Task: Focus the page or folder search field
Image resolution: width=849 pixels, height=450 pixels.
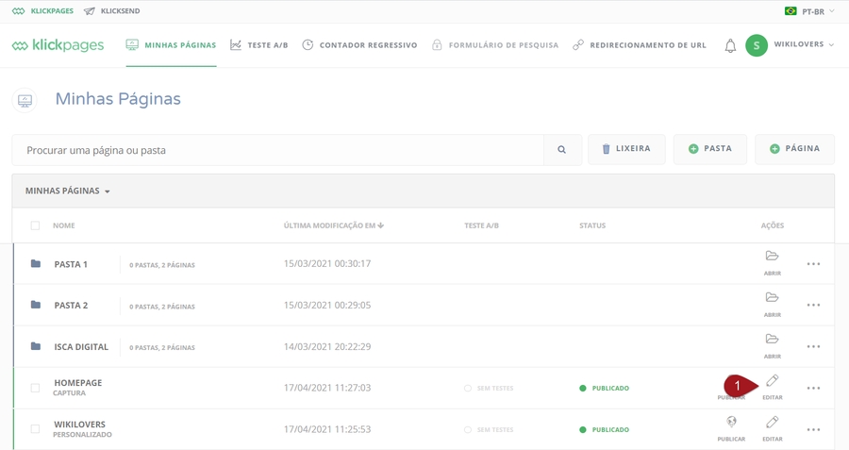Action: (278, 150)
